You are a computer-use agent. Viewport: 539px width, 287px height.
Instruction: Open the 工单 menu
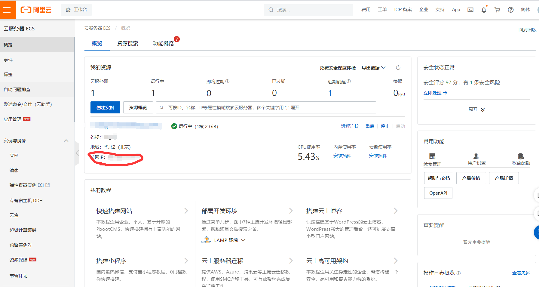pos(382,10)
